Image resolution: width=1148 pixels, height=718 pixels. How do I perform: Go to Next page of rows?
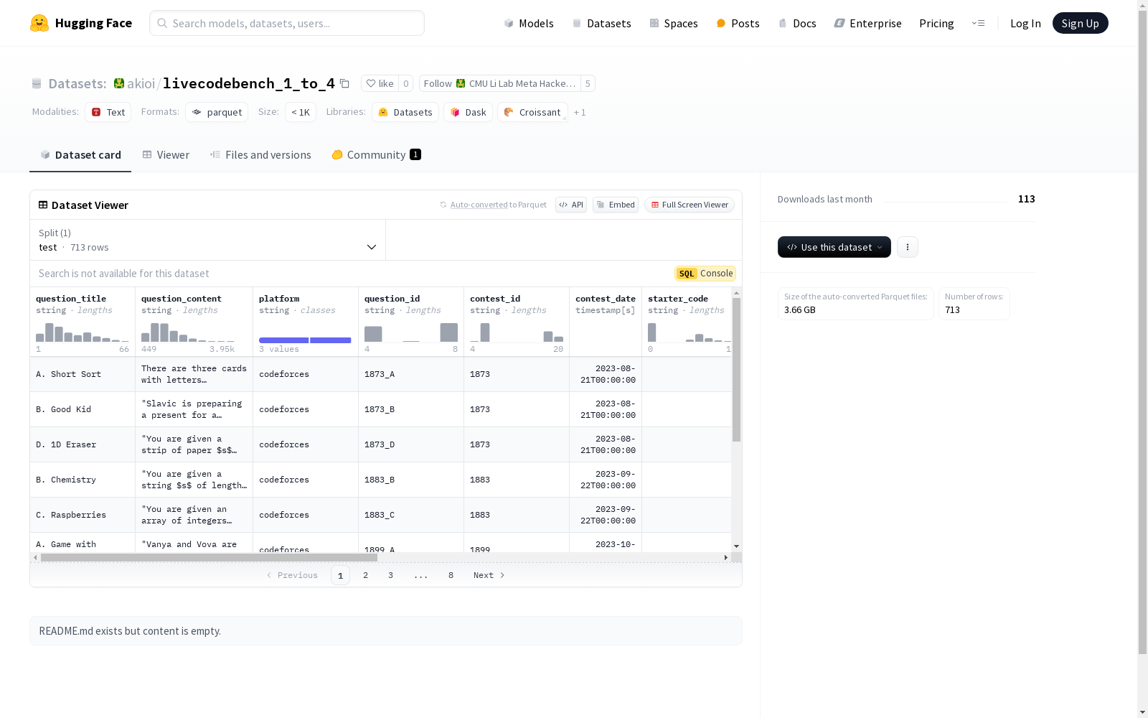[489, 575]
